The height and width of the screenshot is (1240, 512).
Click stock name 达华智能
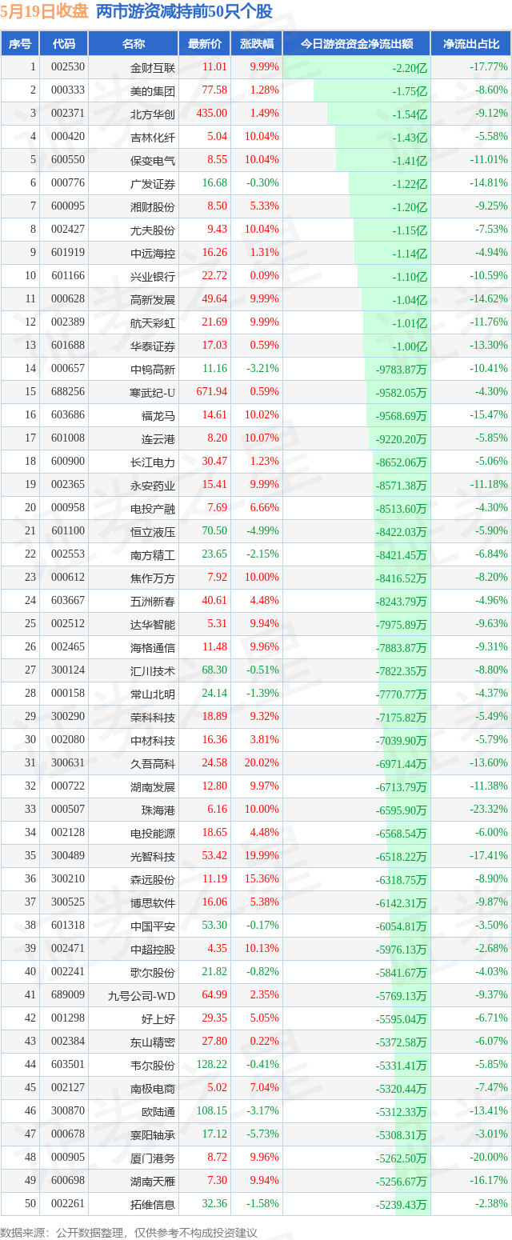point(154,624)
